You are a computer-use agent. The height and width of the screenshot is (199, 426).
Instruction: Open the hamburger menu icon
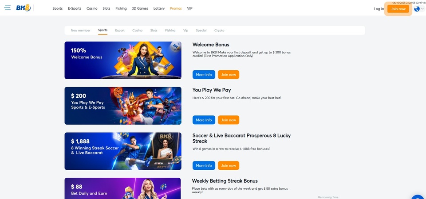pos(8,8)
